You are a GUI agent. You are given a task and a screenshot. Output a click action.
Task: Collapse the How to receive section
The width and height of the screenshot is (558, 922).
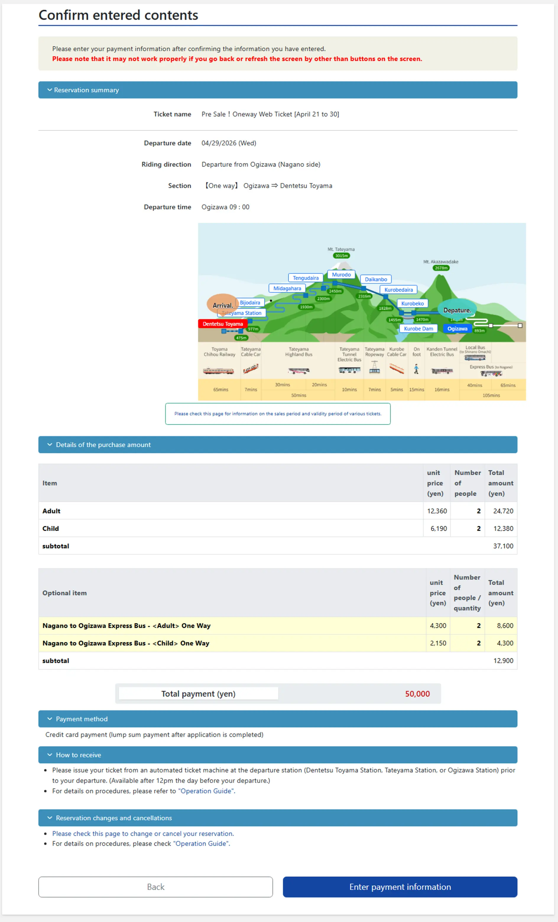click(x=78, y=755)
